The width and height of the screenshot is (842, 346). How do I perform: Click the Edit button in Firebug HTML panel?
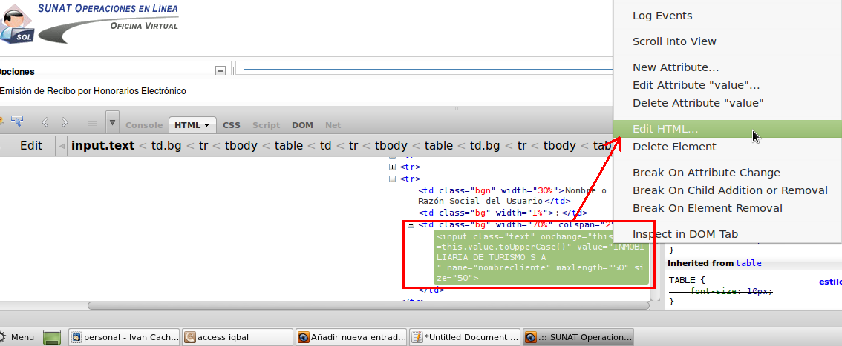tap(31, 146)
